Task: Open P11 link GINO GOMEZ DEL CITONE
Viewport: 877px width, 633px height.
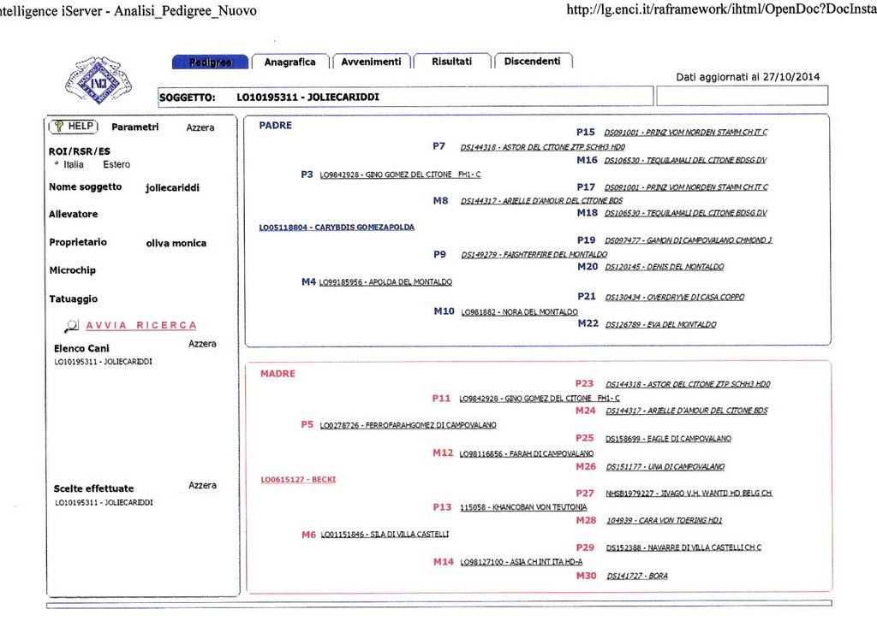Action: [x=540, y=399]
